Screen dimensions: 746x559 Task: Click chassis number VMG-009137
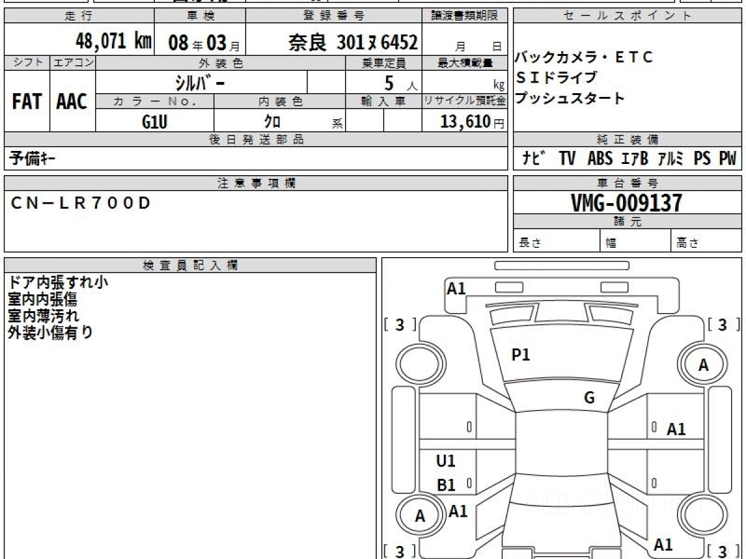pos(627,202)
